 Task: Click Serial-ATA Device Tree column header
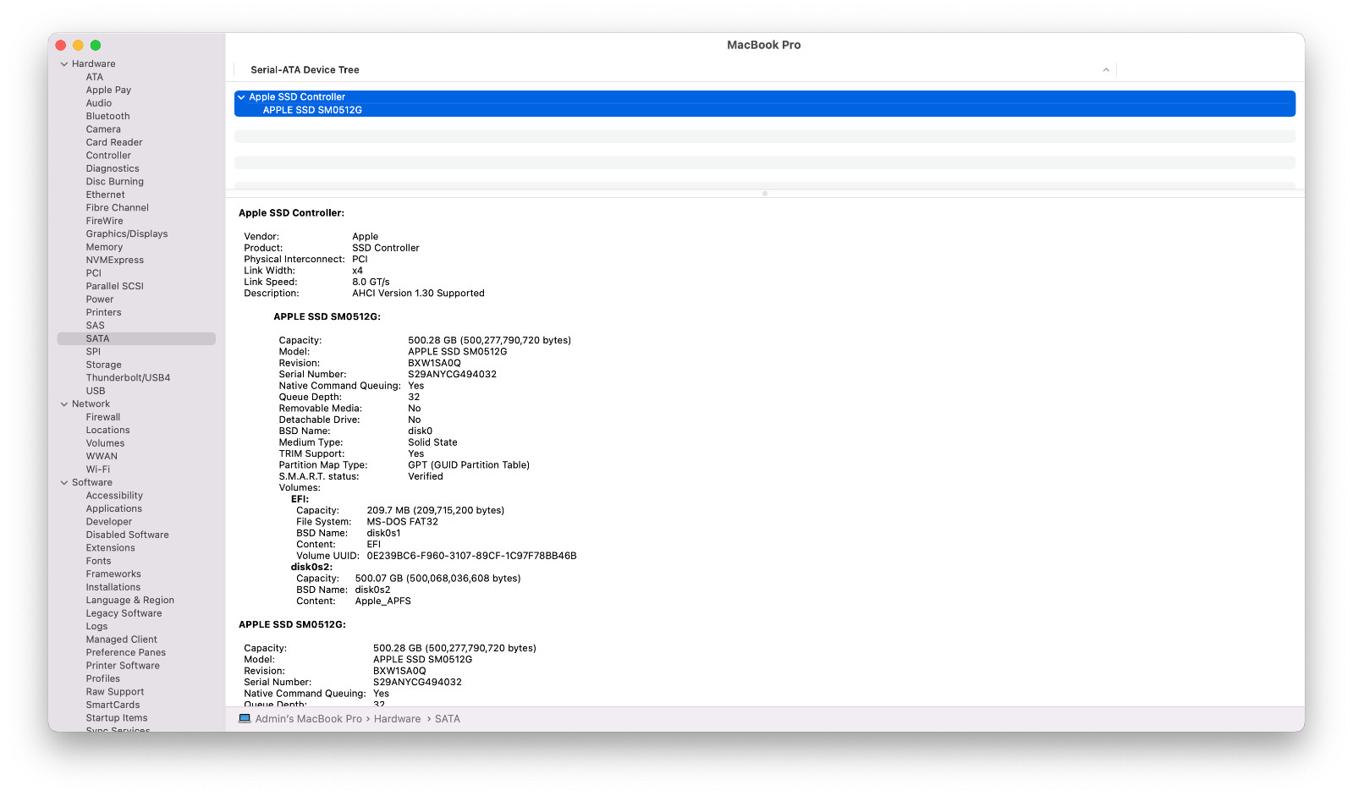(305, 70)
